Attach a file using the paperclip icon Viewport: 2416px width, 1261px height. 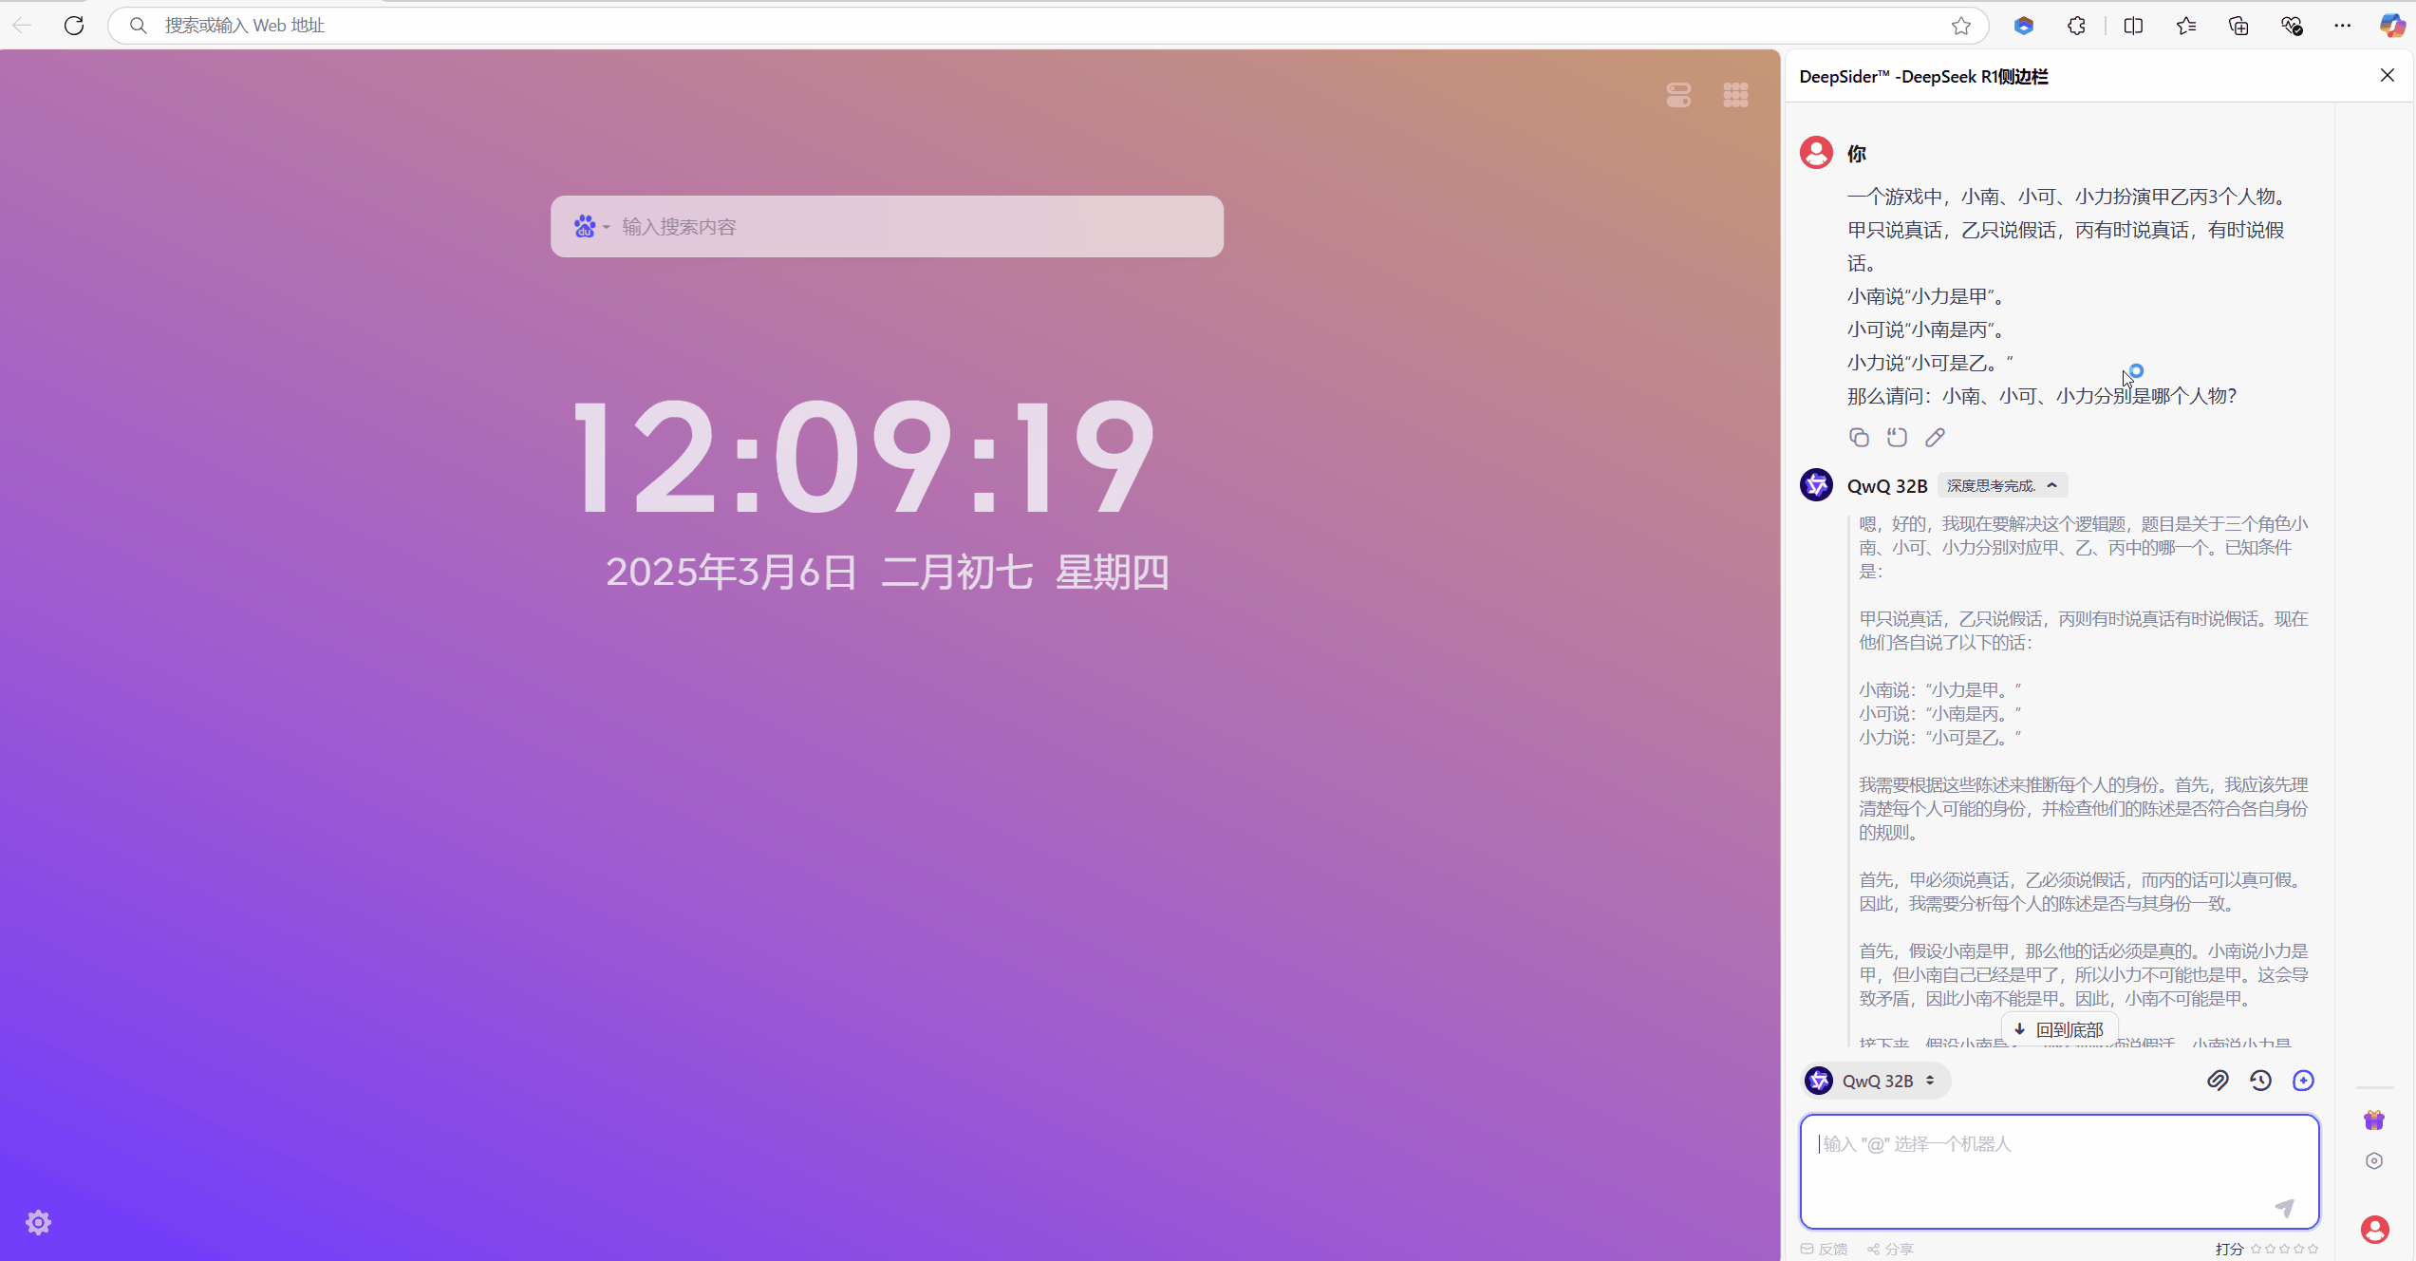click(2219, 1080)
